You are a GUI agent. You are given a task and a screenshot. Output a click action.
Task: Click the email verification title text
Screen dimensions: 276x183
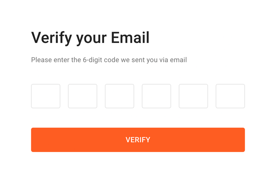[x=90, y=37]
